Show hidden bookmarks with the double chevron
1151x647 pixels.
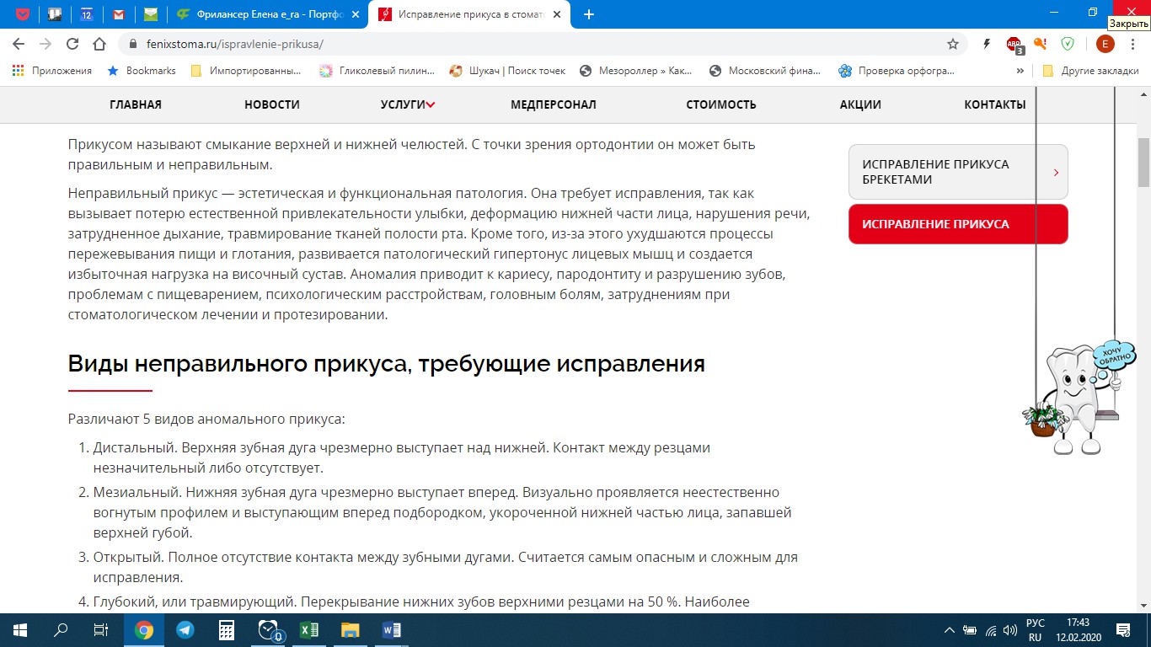[x=1020, y=71]
